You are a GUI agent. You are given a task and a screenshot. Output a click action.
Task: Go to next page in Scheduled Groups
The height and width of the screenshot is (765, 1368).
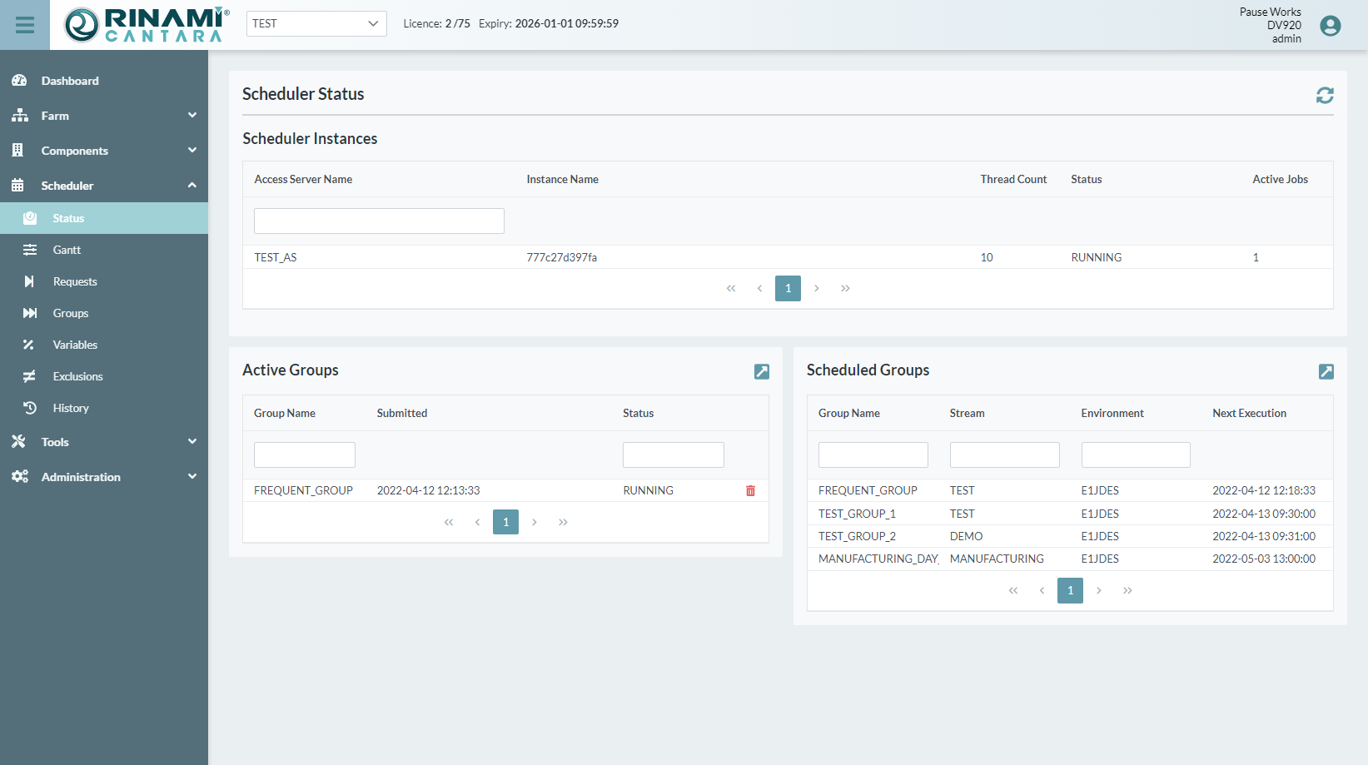1098,591
